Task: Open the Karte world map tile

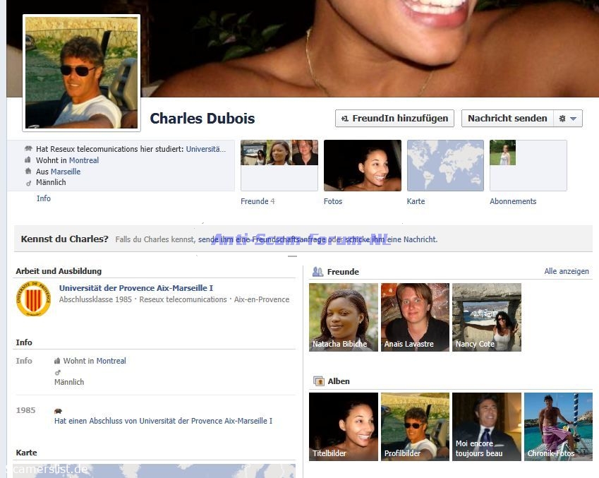Action: point(445,166)
